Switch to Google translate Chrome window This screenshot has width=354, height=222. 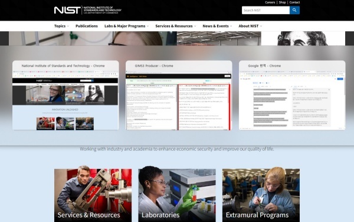[x=292, y=95]
